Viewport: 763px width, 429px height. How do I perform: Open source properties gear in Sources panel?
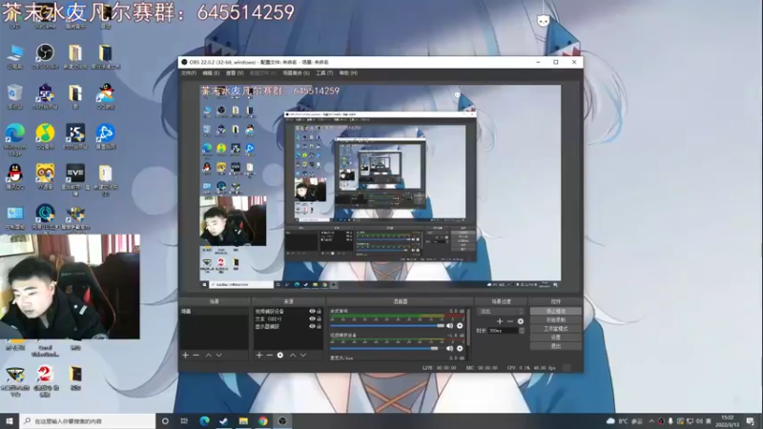coord(279,355)
